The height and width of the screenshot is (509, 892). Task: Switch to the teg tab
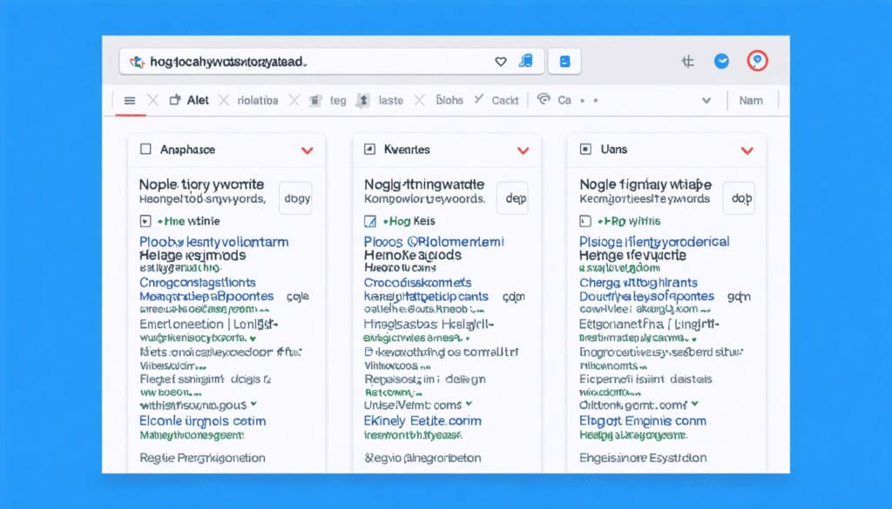338,101
